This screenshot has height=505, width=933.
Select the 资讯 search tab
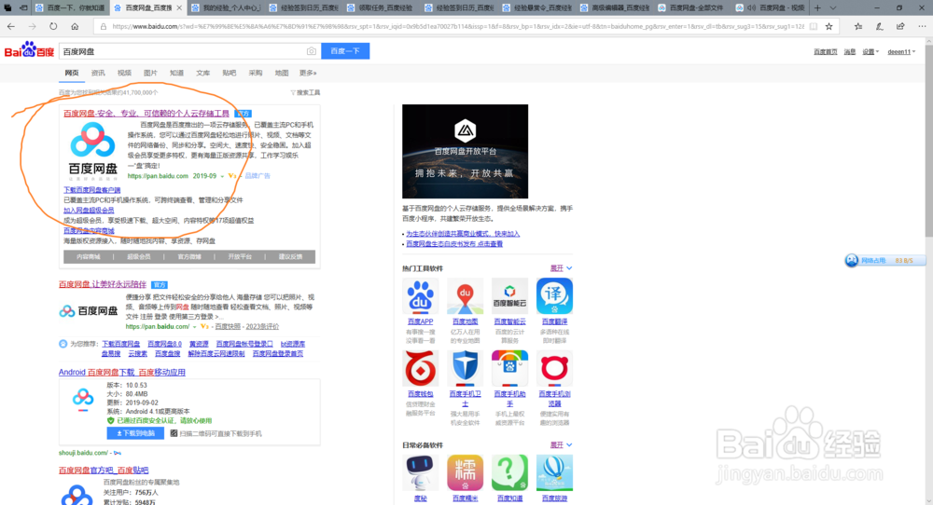pyautogui.click(x=98, y=73)
